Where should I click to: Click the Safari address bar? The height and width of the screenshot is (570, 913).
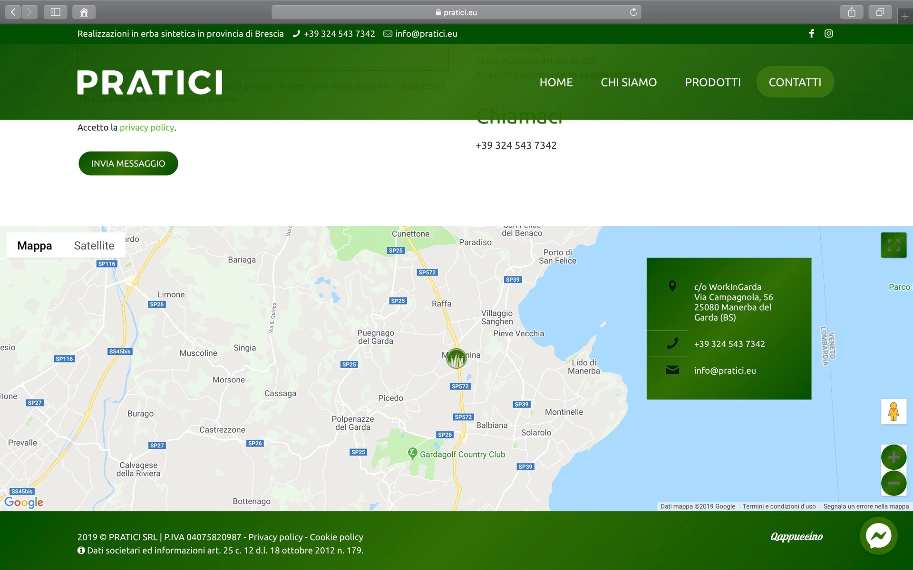456,12
